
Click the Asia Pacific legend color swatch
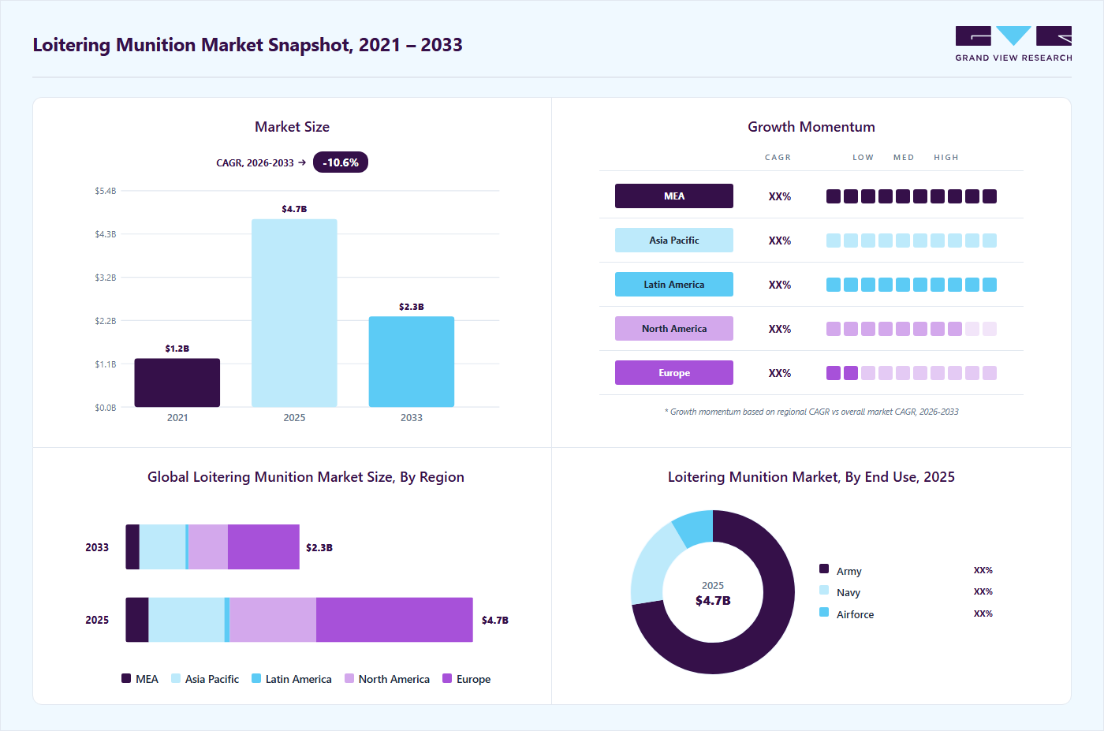pos(176,678)
